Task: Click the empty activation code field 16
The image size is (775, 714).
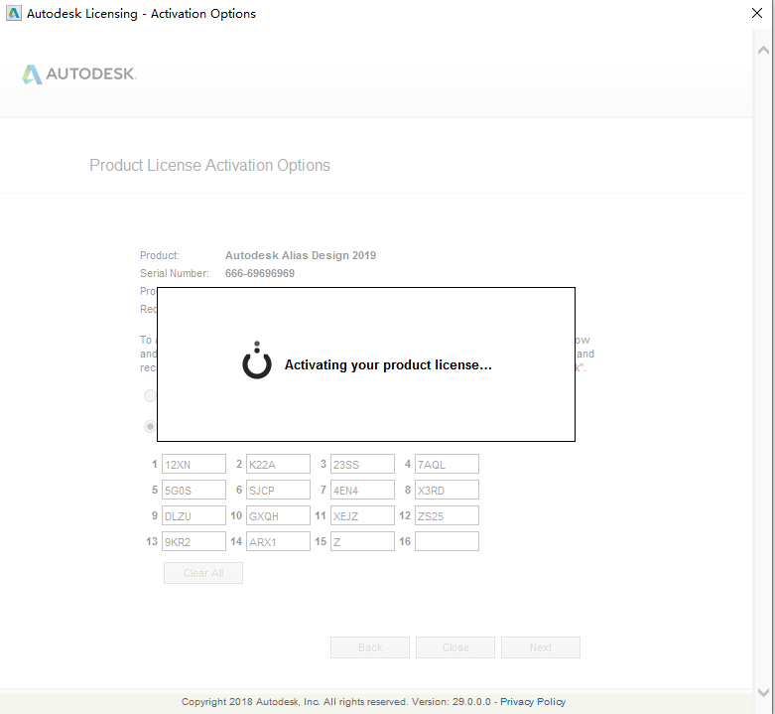Action: coord(447,541)
